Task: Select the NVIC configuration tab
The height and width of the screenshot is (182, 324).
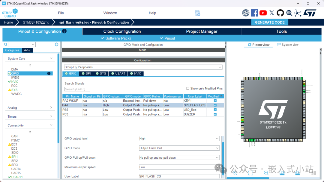Action: coord(136,74)
